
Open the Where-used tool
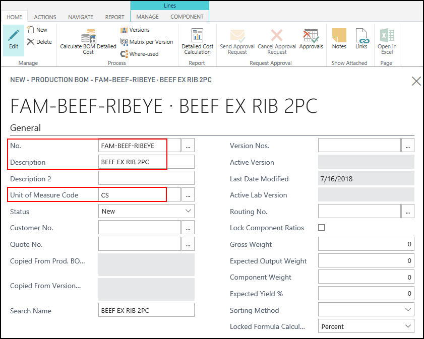pos(139,54)
